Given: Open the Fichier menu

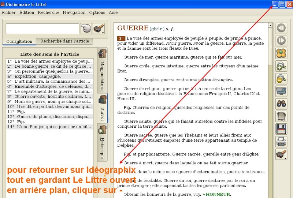Looking at the screenshot, I should (x=8, y=12).
